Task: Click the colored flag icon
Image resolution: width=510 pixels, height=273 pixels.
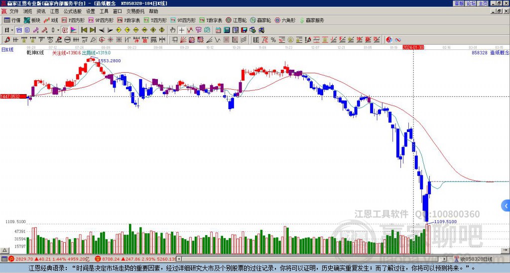Action: point(74,30)
